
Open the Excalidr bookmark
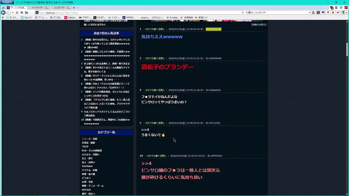point(172,17)
